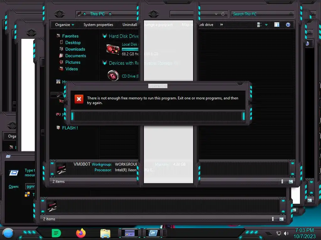Switch This PC to large icons view icon
This screenshot has height=240, width=321.
(x=291, y=182)
